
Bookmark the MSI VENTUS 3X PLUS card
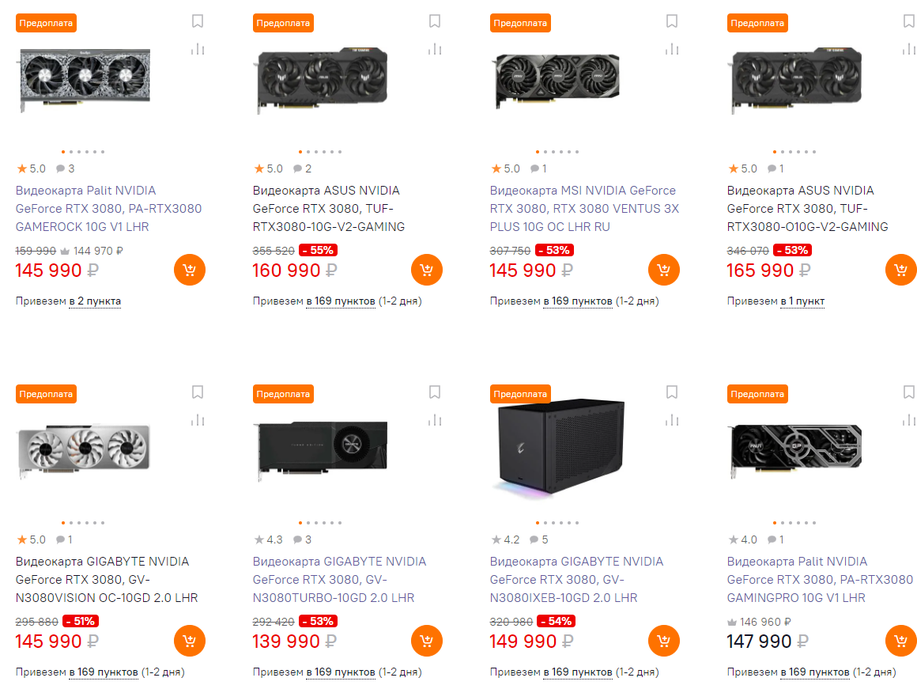point(672,21)
